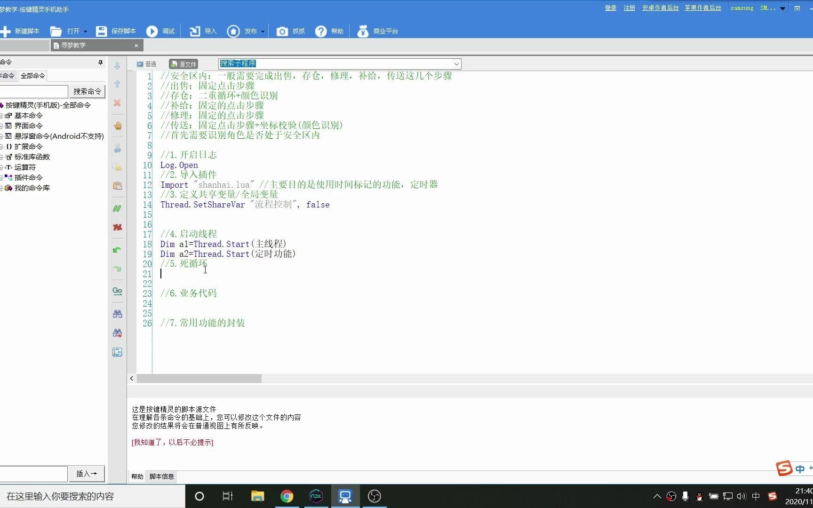Switch to 普通 view tab
Viewport: 813px width, 508px height.
146,64
